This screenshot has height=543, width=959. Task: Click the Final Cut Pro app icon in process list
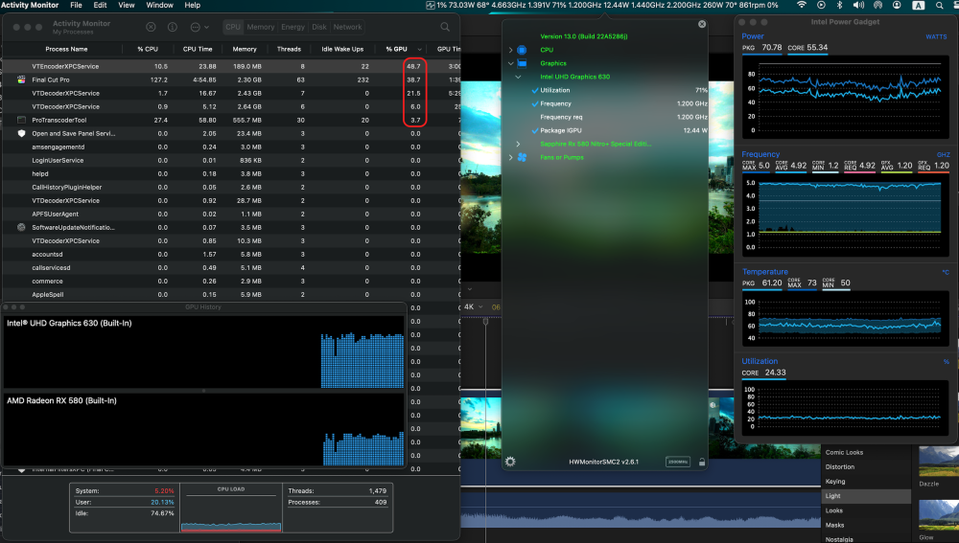point(21,79)
